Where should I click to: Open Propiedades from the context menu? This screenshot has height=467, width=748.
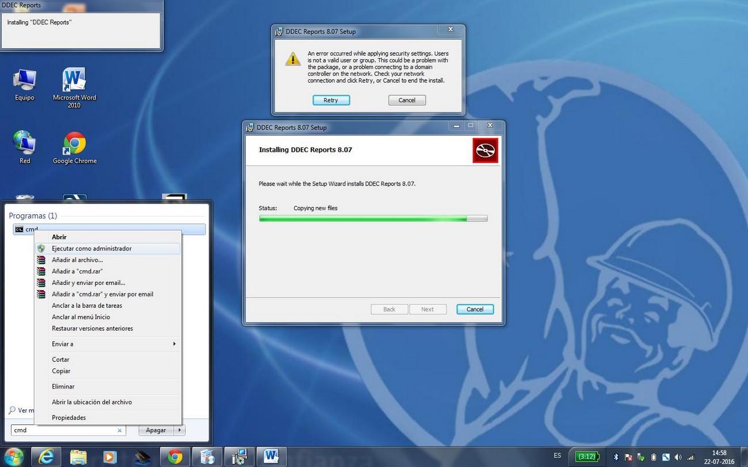coord(108,418)
